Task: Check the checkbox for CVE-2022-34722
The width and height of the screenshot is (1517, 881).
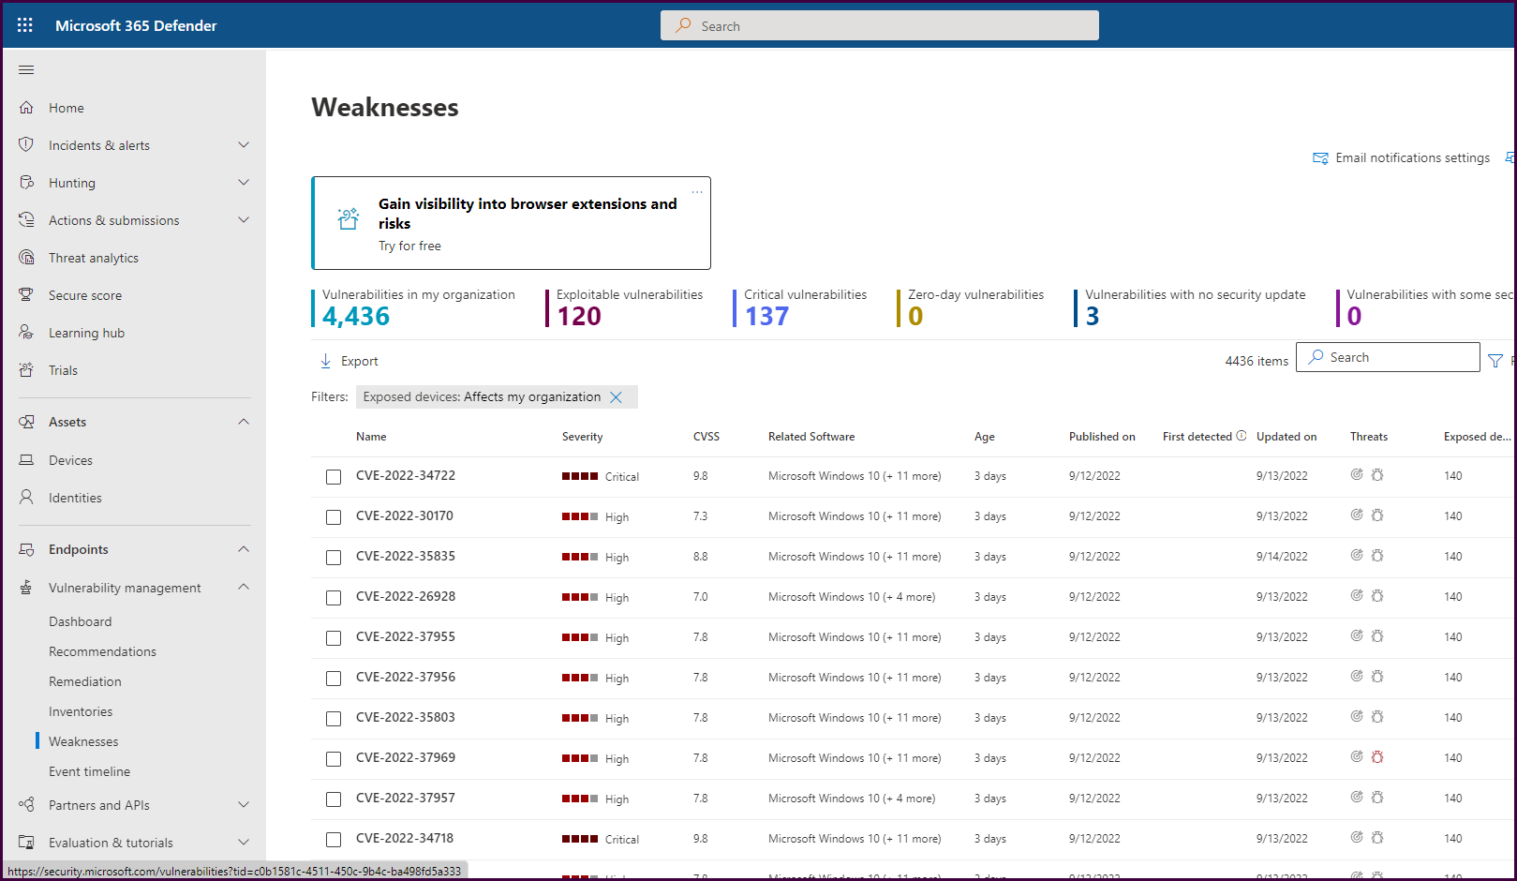Action: point(334,476)
